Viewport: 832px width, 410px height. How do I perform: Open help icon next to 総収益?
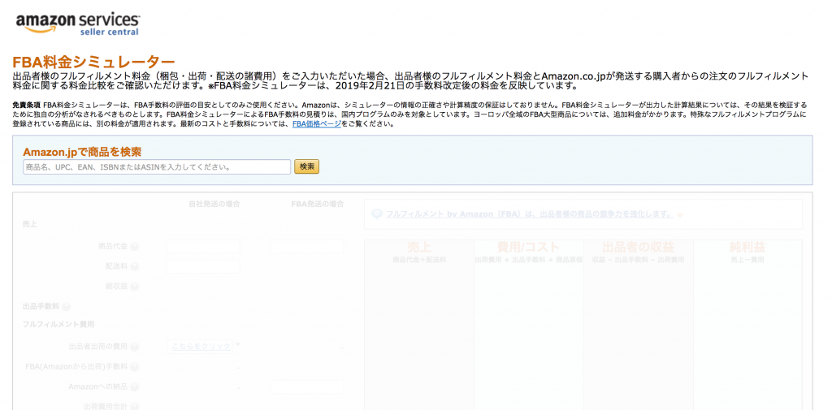coord(135,287)
